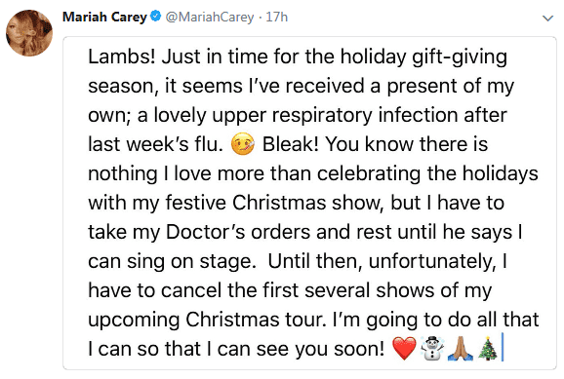Click the word "Bleak!" after the emoji
The width and height of the screenshot is (564, 379).
click(x=290, y=144)
